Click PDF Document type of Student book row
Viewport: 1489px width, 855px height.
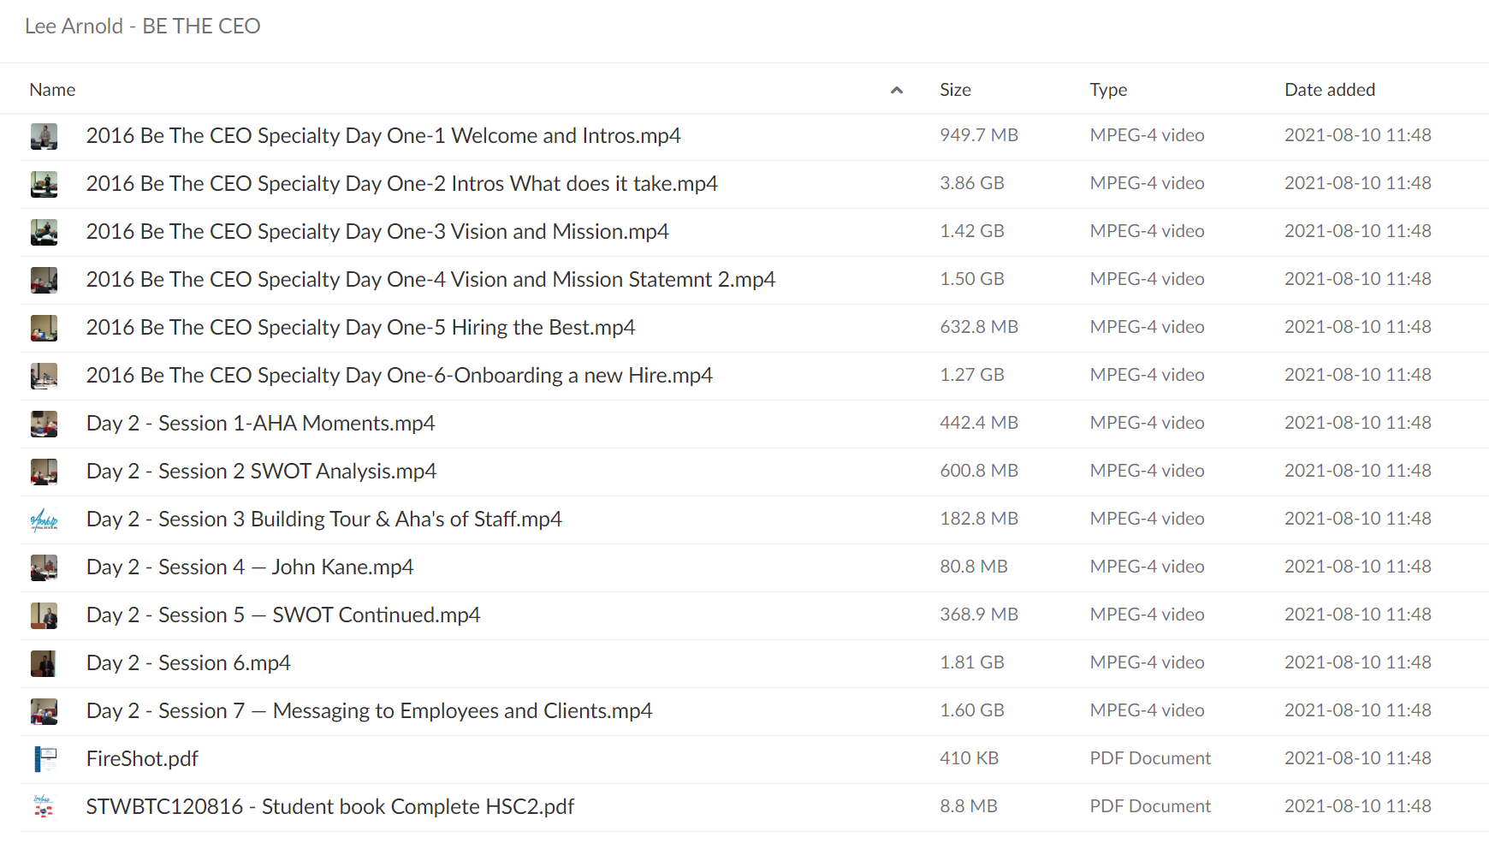tap(1150, 806)
